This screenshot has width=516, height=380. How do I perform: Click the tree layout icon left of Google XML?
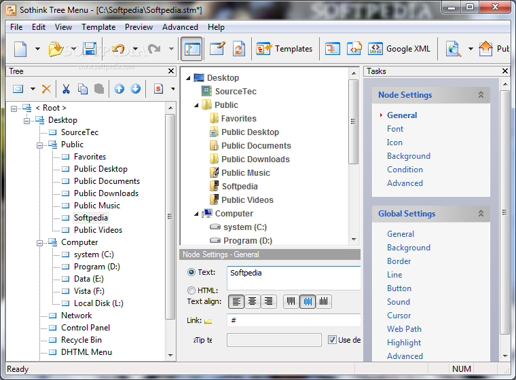(333, 49)
